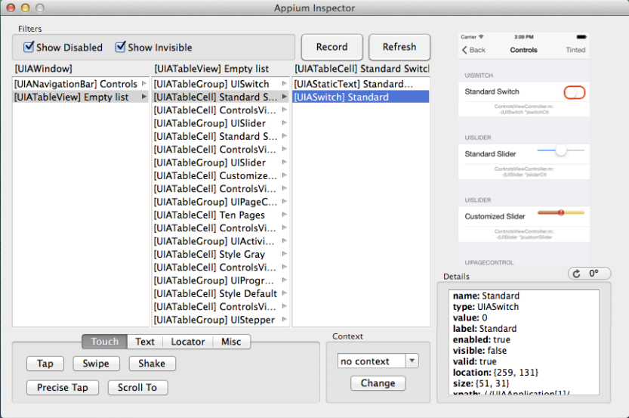Select UIATableGroup UIStepper row
The image size is (629, 418).
coord(220,320)
